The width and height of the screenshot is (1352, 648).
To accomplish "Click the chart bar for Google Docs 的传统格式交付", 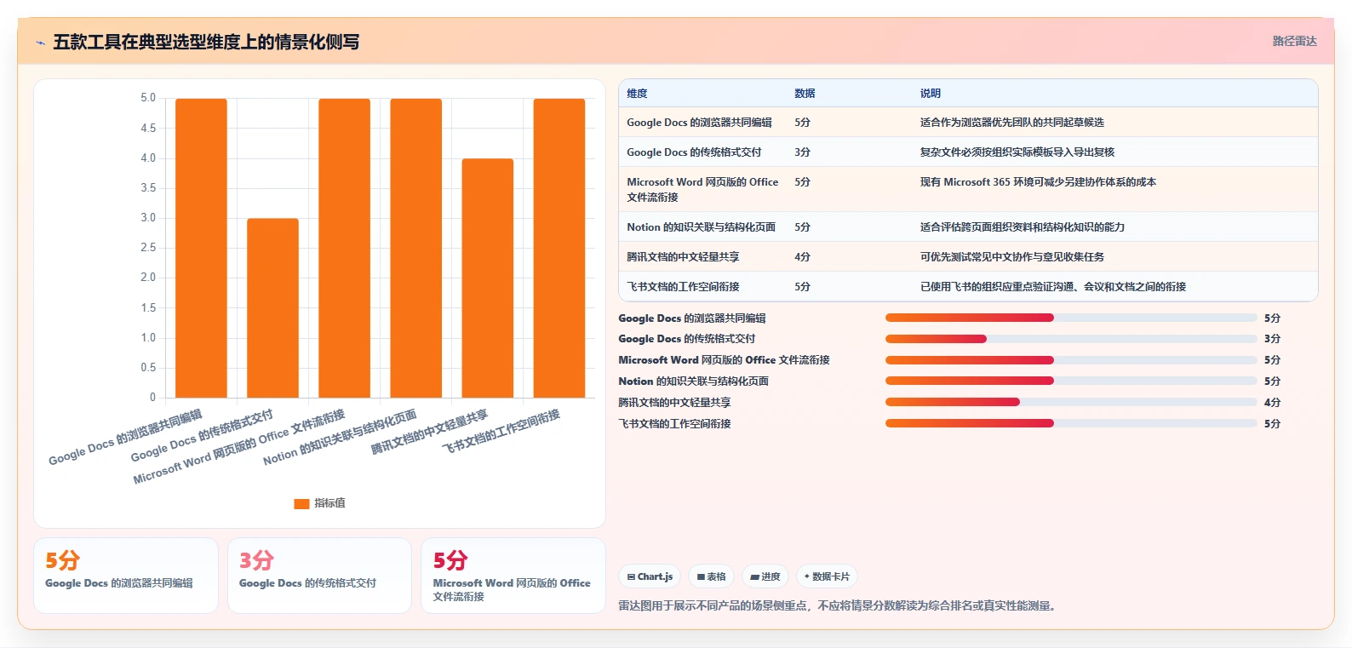I will pyautogui.click(x=272, y=308).
